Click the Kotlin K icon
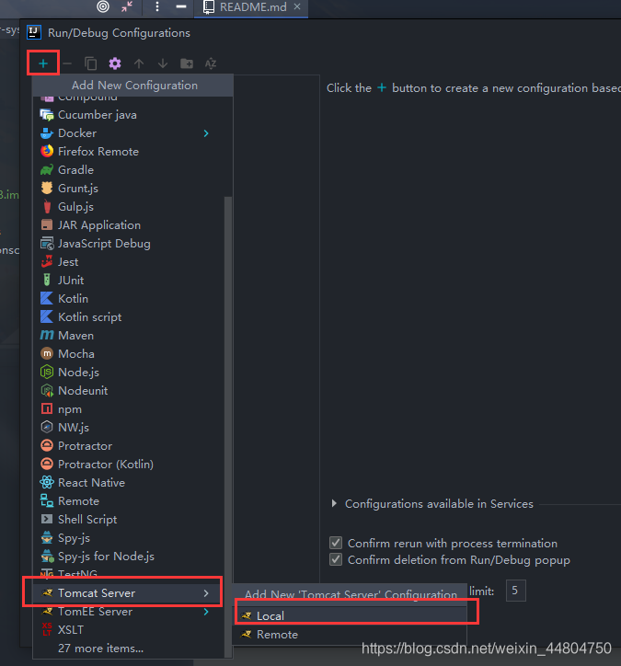Viewport: 621px width, 666px height. click(x=47, y=298)
